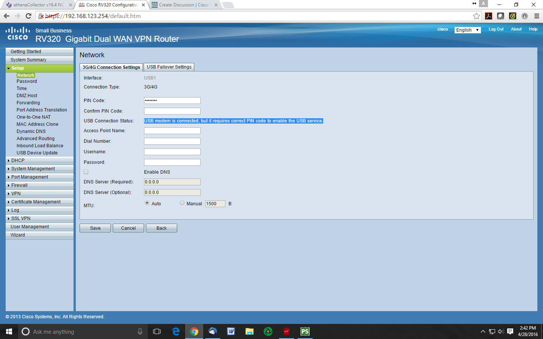Expand the Firewall menu section
The width and height of the screenshot is (543, 339).
click(40, 185)
